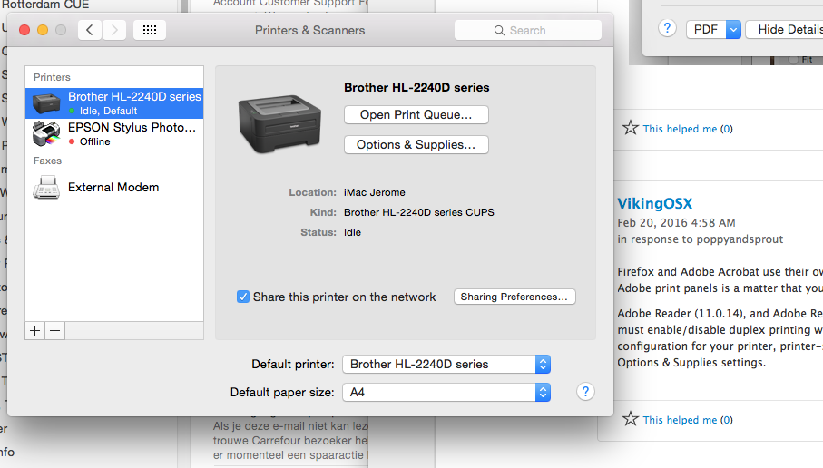Image resolution: width=823 pixels, height=468 pixels.
Task: Show all preferences with the grid icon
Action: 150,30
